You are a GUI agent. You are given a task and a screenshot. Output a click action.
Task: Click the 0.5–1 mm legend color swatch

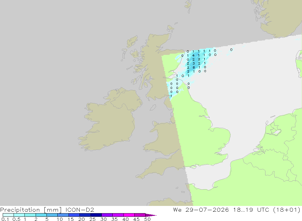pos(19,215)
